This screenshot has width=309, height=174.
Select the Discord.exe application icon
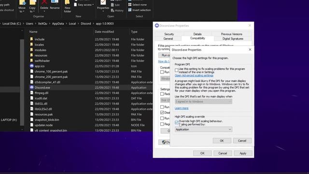tap(31, 87)
